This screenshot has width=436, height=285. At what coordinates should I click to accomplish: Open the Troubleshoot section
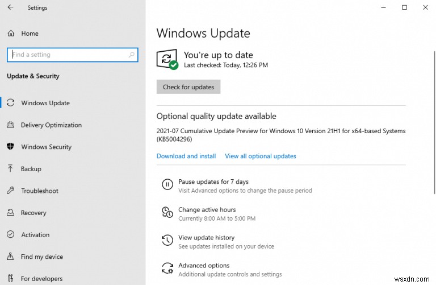[x=40, y=191]
